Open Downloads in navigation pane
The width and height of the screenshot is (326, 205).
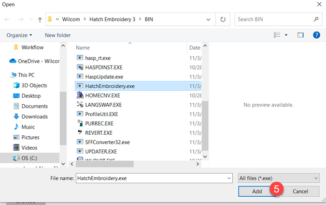(31, 117)
